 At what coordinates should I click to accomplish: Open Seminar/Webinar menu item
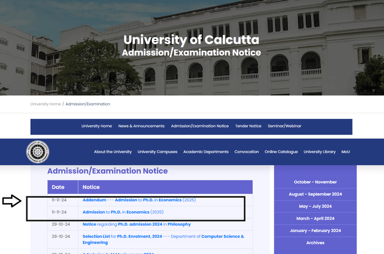[284, 126]
